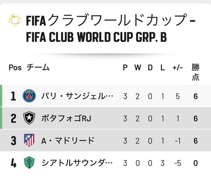The width and height of the screenshot is (211, 182).
Task: Click the L losses column header
Action: click(x=163, y=67)
